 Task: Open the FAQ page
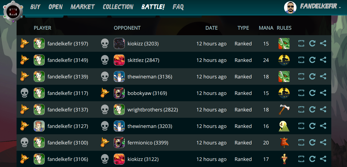178,7
